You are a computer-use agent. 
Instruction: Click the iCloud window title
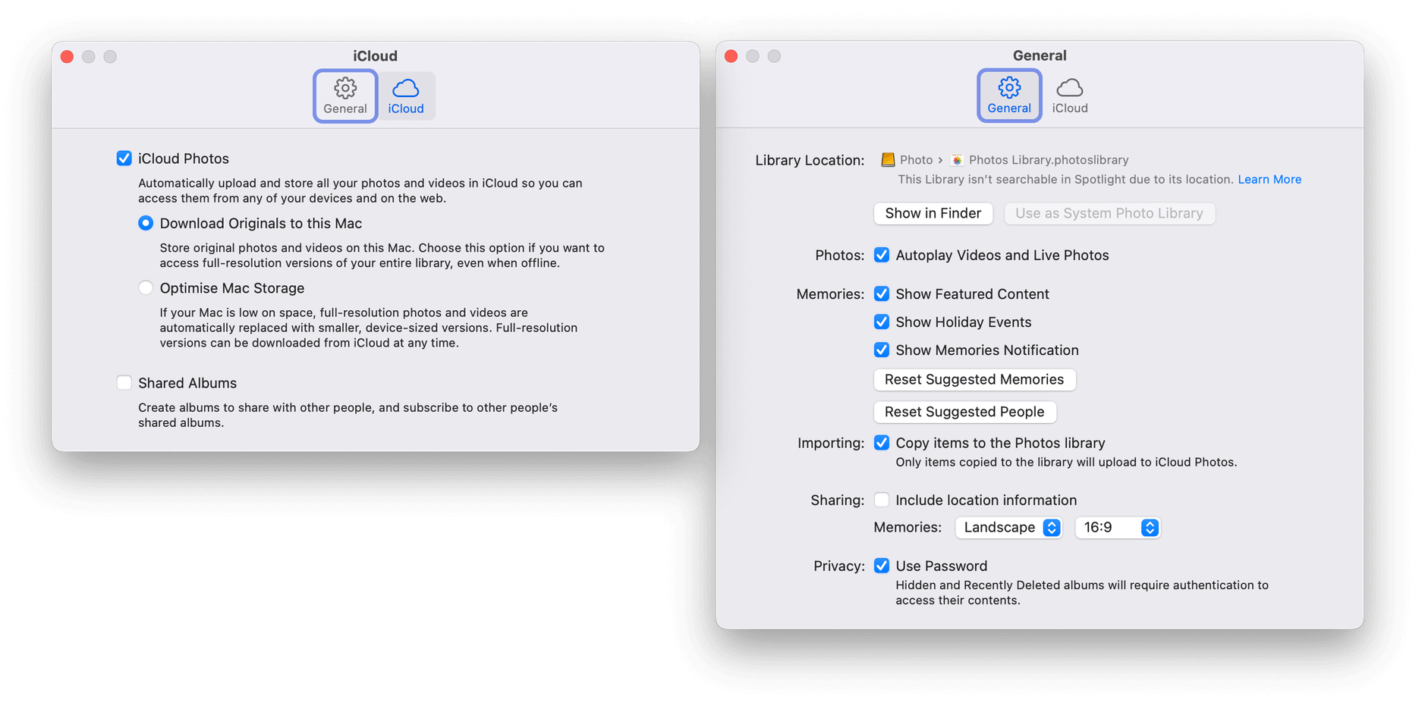pos(375,56)
